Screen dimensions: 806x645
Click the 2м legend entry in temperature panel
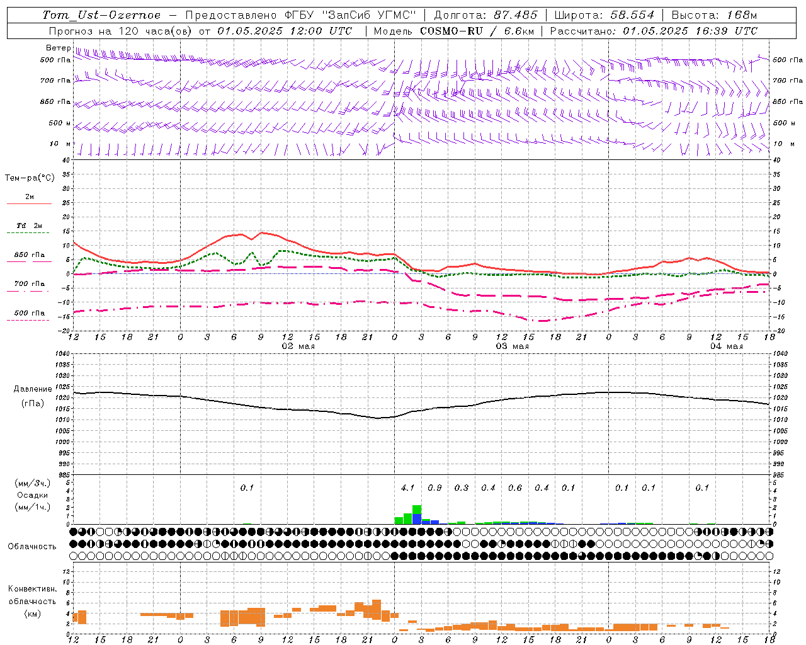(30, 197)
